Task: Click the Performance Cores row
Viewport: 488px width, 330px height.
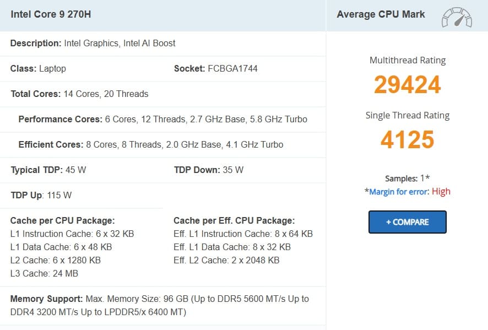Action: [x=163, y=119]
